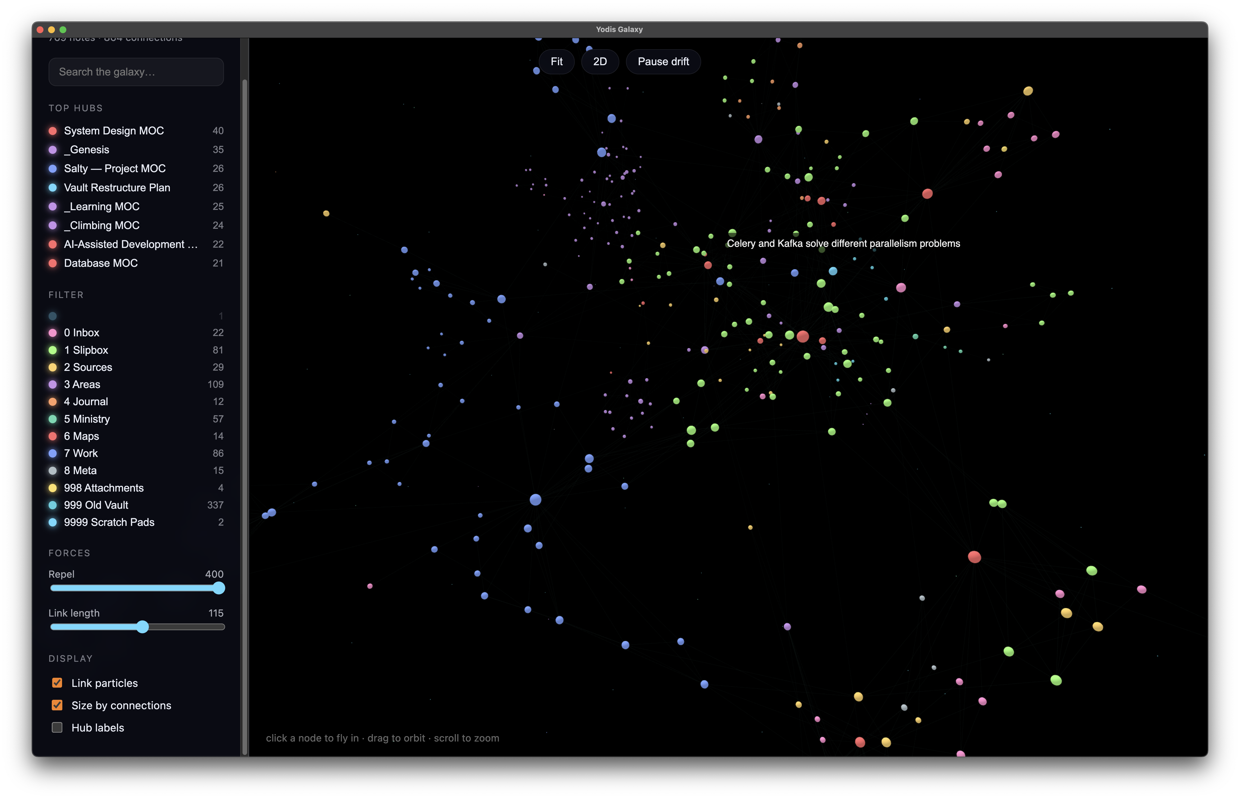Toggle the 1 Slipbox filter
Image resolution: width=1240 pixels, height=799 pixels.
(136, 350)
